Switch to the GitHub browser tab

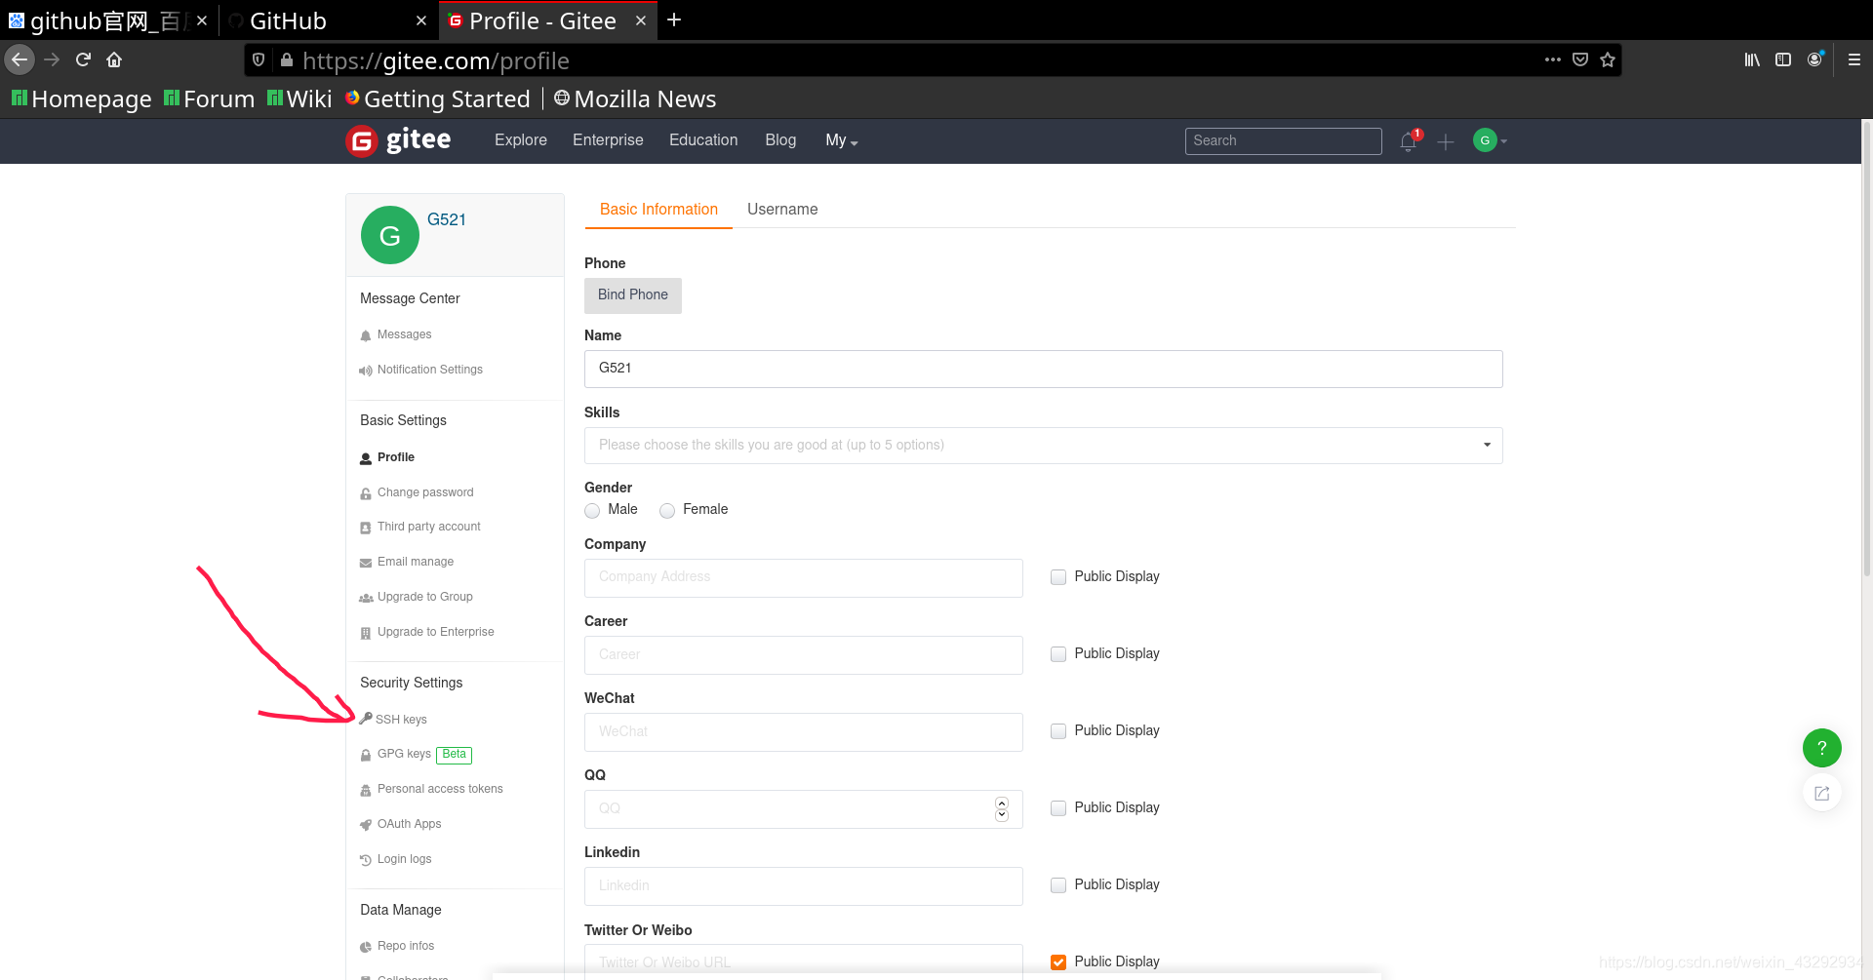(327, 20)
